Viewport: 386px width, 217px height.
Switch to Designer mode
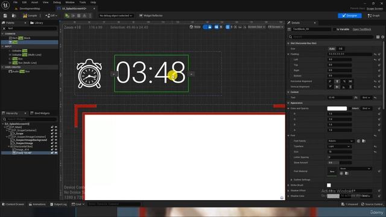pos(350,16)
